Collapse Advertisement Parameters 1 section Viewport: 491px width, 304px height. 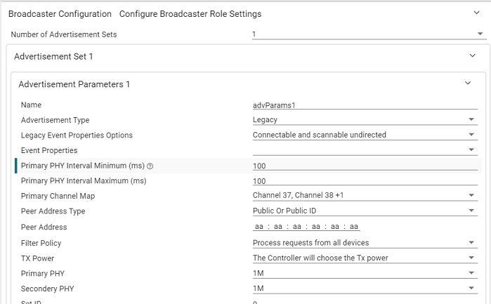(468, 84)
